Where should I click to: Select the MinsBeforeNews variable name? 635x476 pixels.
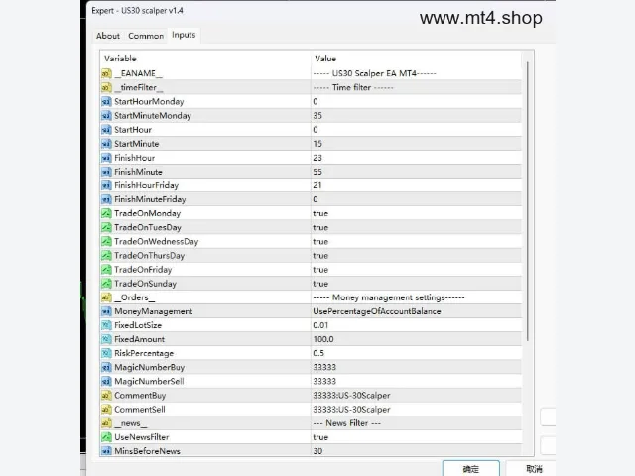click(x=147, y=451)
